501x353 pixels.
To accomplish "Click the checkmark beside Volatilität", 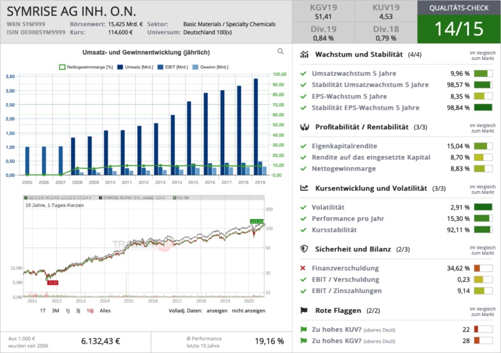I will pyautogui.click(x=303, y=207).
